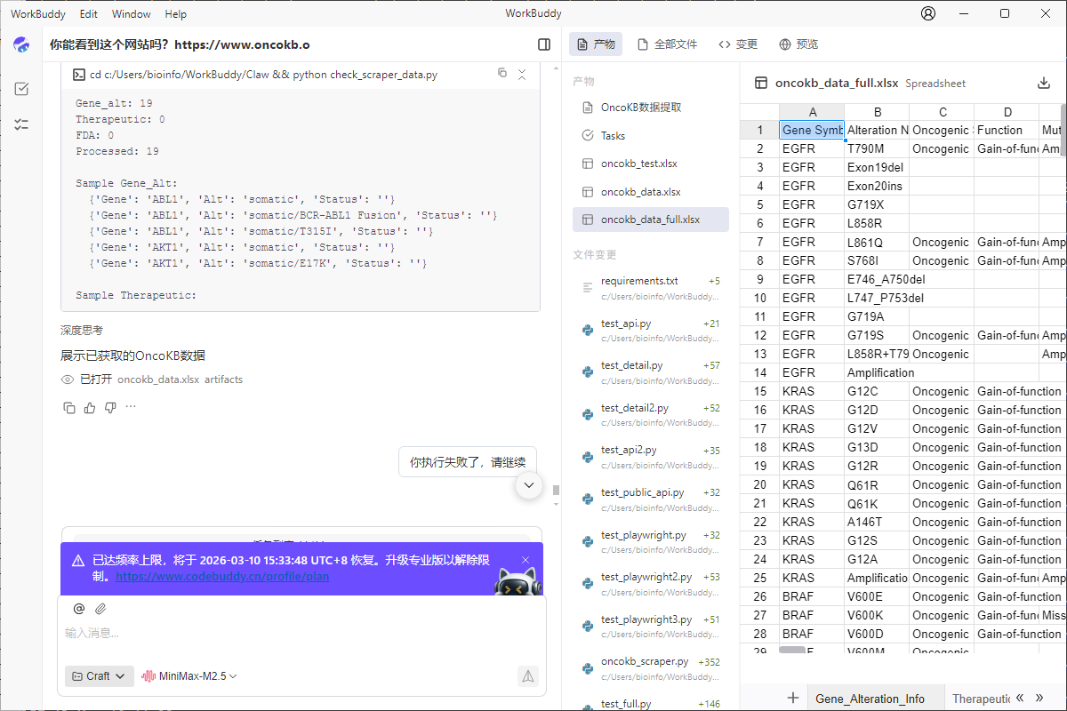This screenshot has width=1067, height=711.
Task: Switch to the 全部文件 tab
Action: (668, 44)
